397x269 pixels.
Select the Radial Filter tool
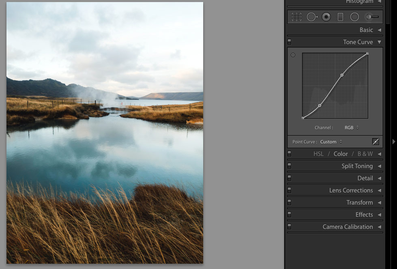[x=354, y=17]
